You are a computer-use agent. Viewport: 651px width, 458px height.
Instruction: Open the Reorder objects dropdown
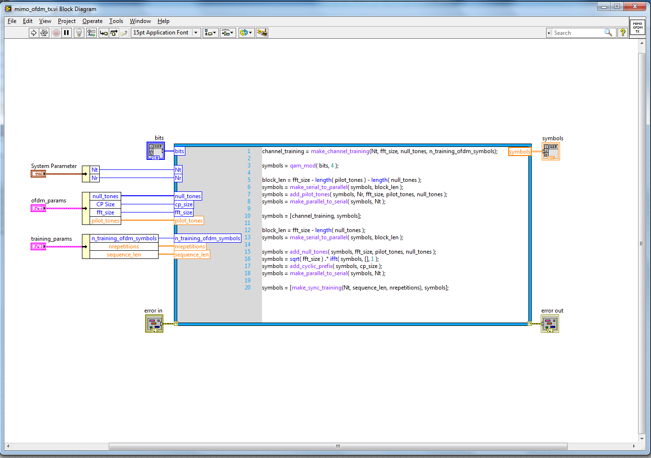tap(246, 33)
